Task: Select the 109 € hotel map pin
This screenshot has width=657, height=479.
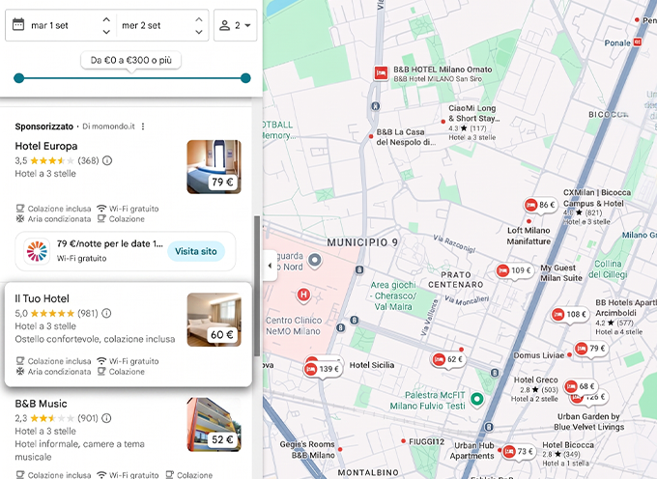Action: coord(514,271)
